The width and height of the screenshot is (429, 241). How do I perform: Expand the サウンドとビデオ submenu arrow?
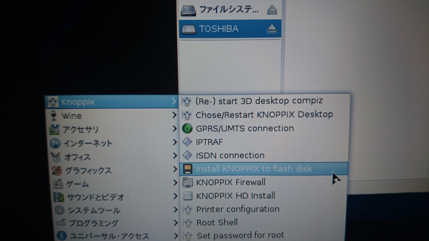(x=175, y=196)
